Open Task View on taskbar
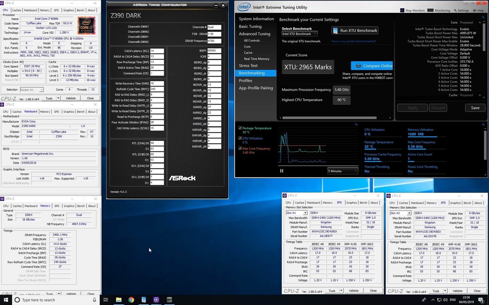489x305 pixels. tap(106, 300)
